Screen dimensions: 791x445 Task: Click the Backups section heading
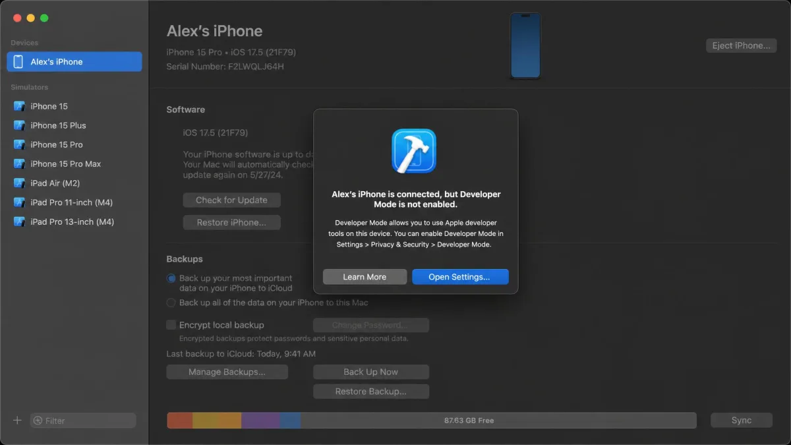tap(185, 259)
